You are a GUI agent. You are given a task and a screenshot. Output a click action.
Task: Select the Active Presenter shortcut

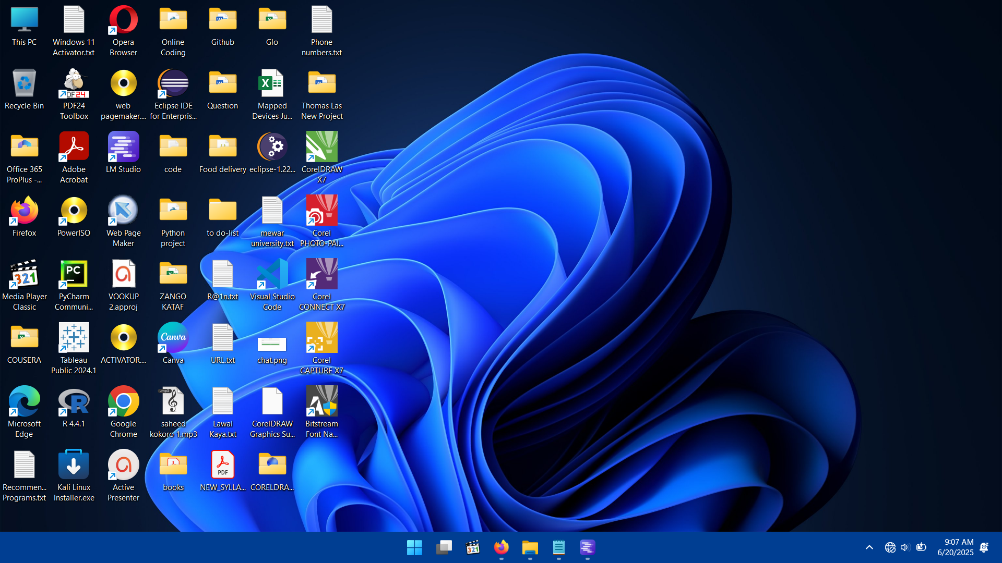(x=124, y=476)
